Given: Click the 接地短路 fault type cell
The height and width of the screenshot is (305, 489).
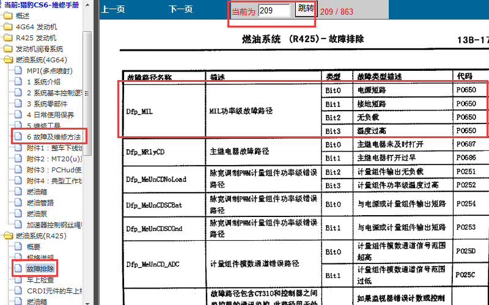Looking at the screenshot, I should click(403, 103).
